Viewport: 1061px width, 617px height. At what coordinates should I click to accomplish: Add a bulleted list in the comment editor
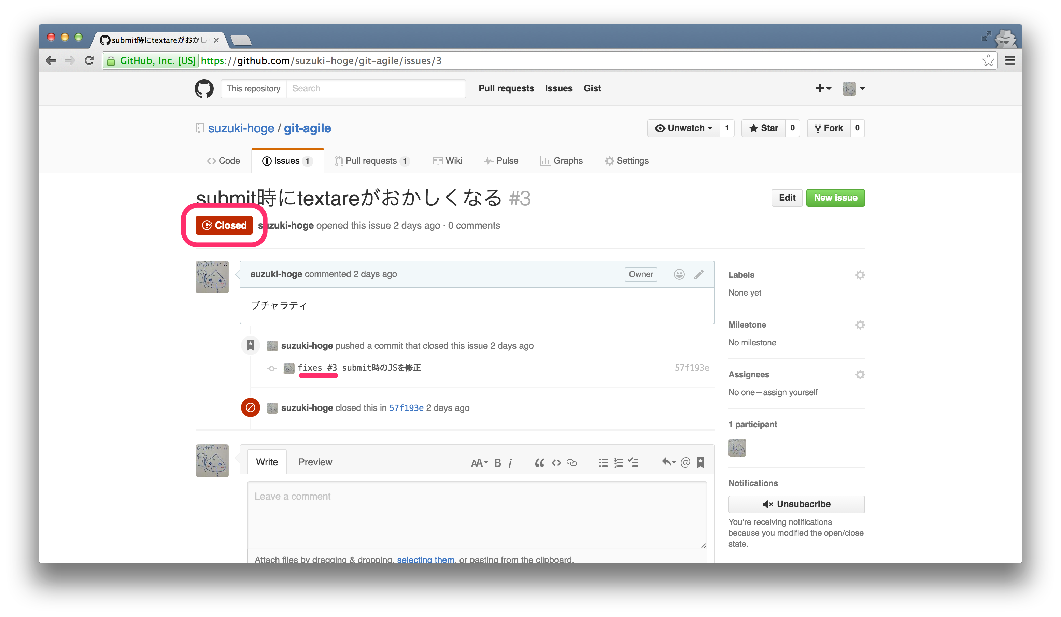pyautogui.click(x=603, y=462)
